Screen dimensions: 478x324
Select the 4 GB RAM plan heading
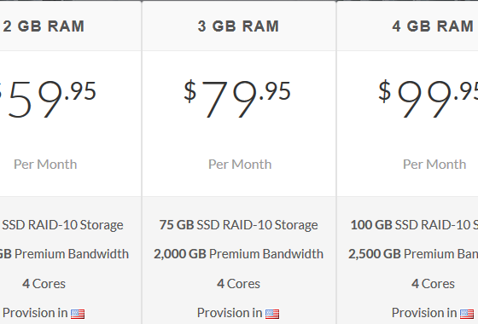coord(433,26)
